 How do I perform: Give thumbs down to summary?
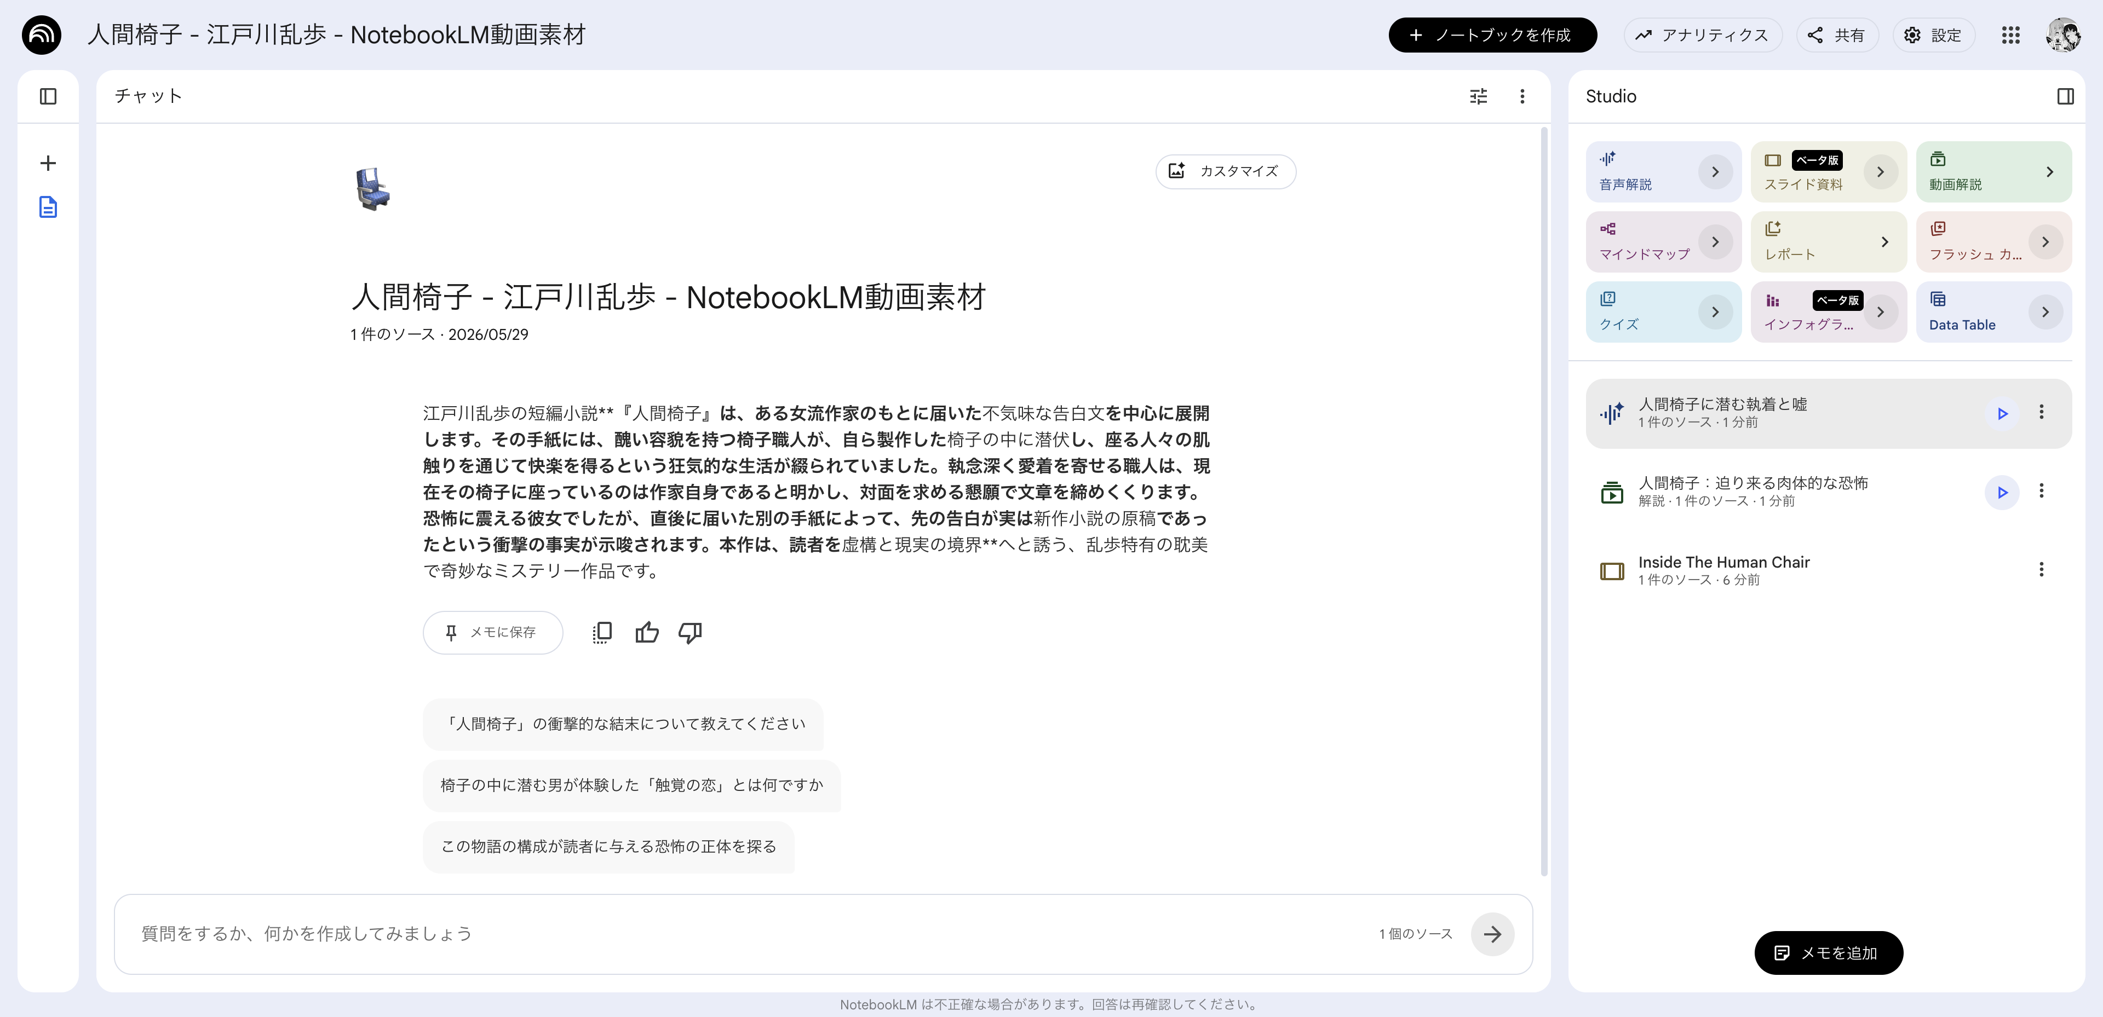[690, 633]
